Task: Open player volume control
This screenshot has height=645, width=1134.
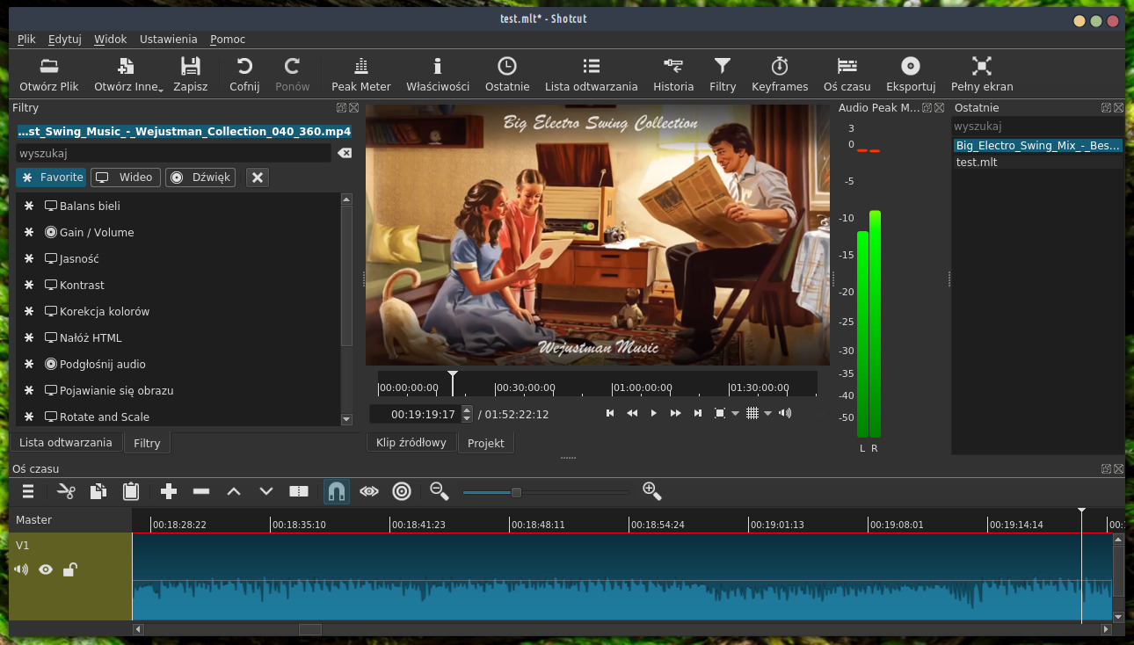Action: tap(785, 413)
